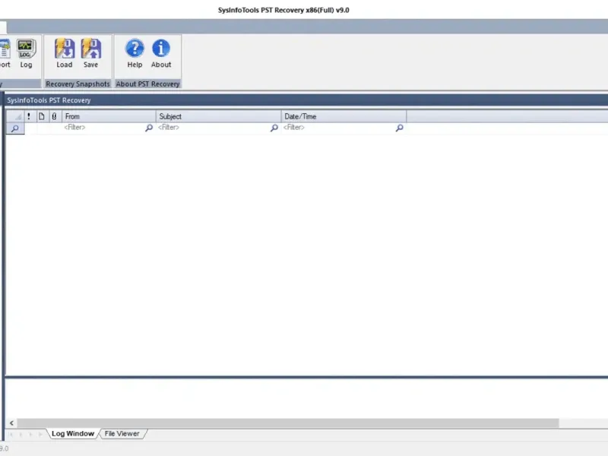Screen dimensions: 608x456
Task: Click the Subject filter magnifier icon
Action: pyautogui.click(x=274, y=128)
